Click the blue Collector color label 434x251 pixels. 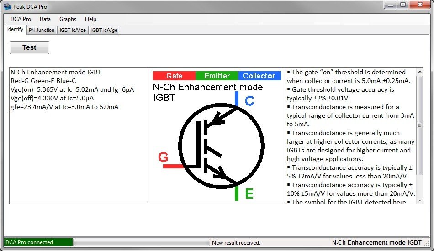259,76
